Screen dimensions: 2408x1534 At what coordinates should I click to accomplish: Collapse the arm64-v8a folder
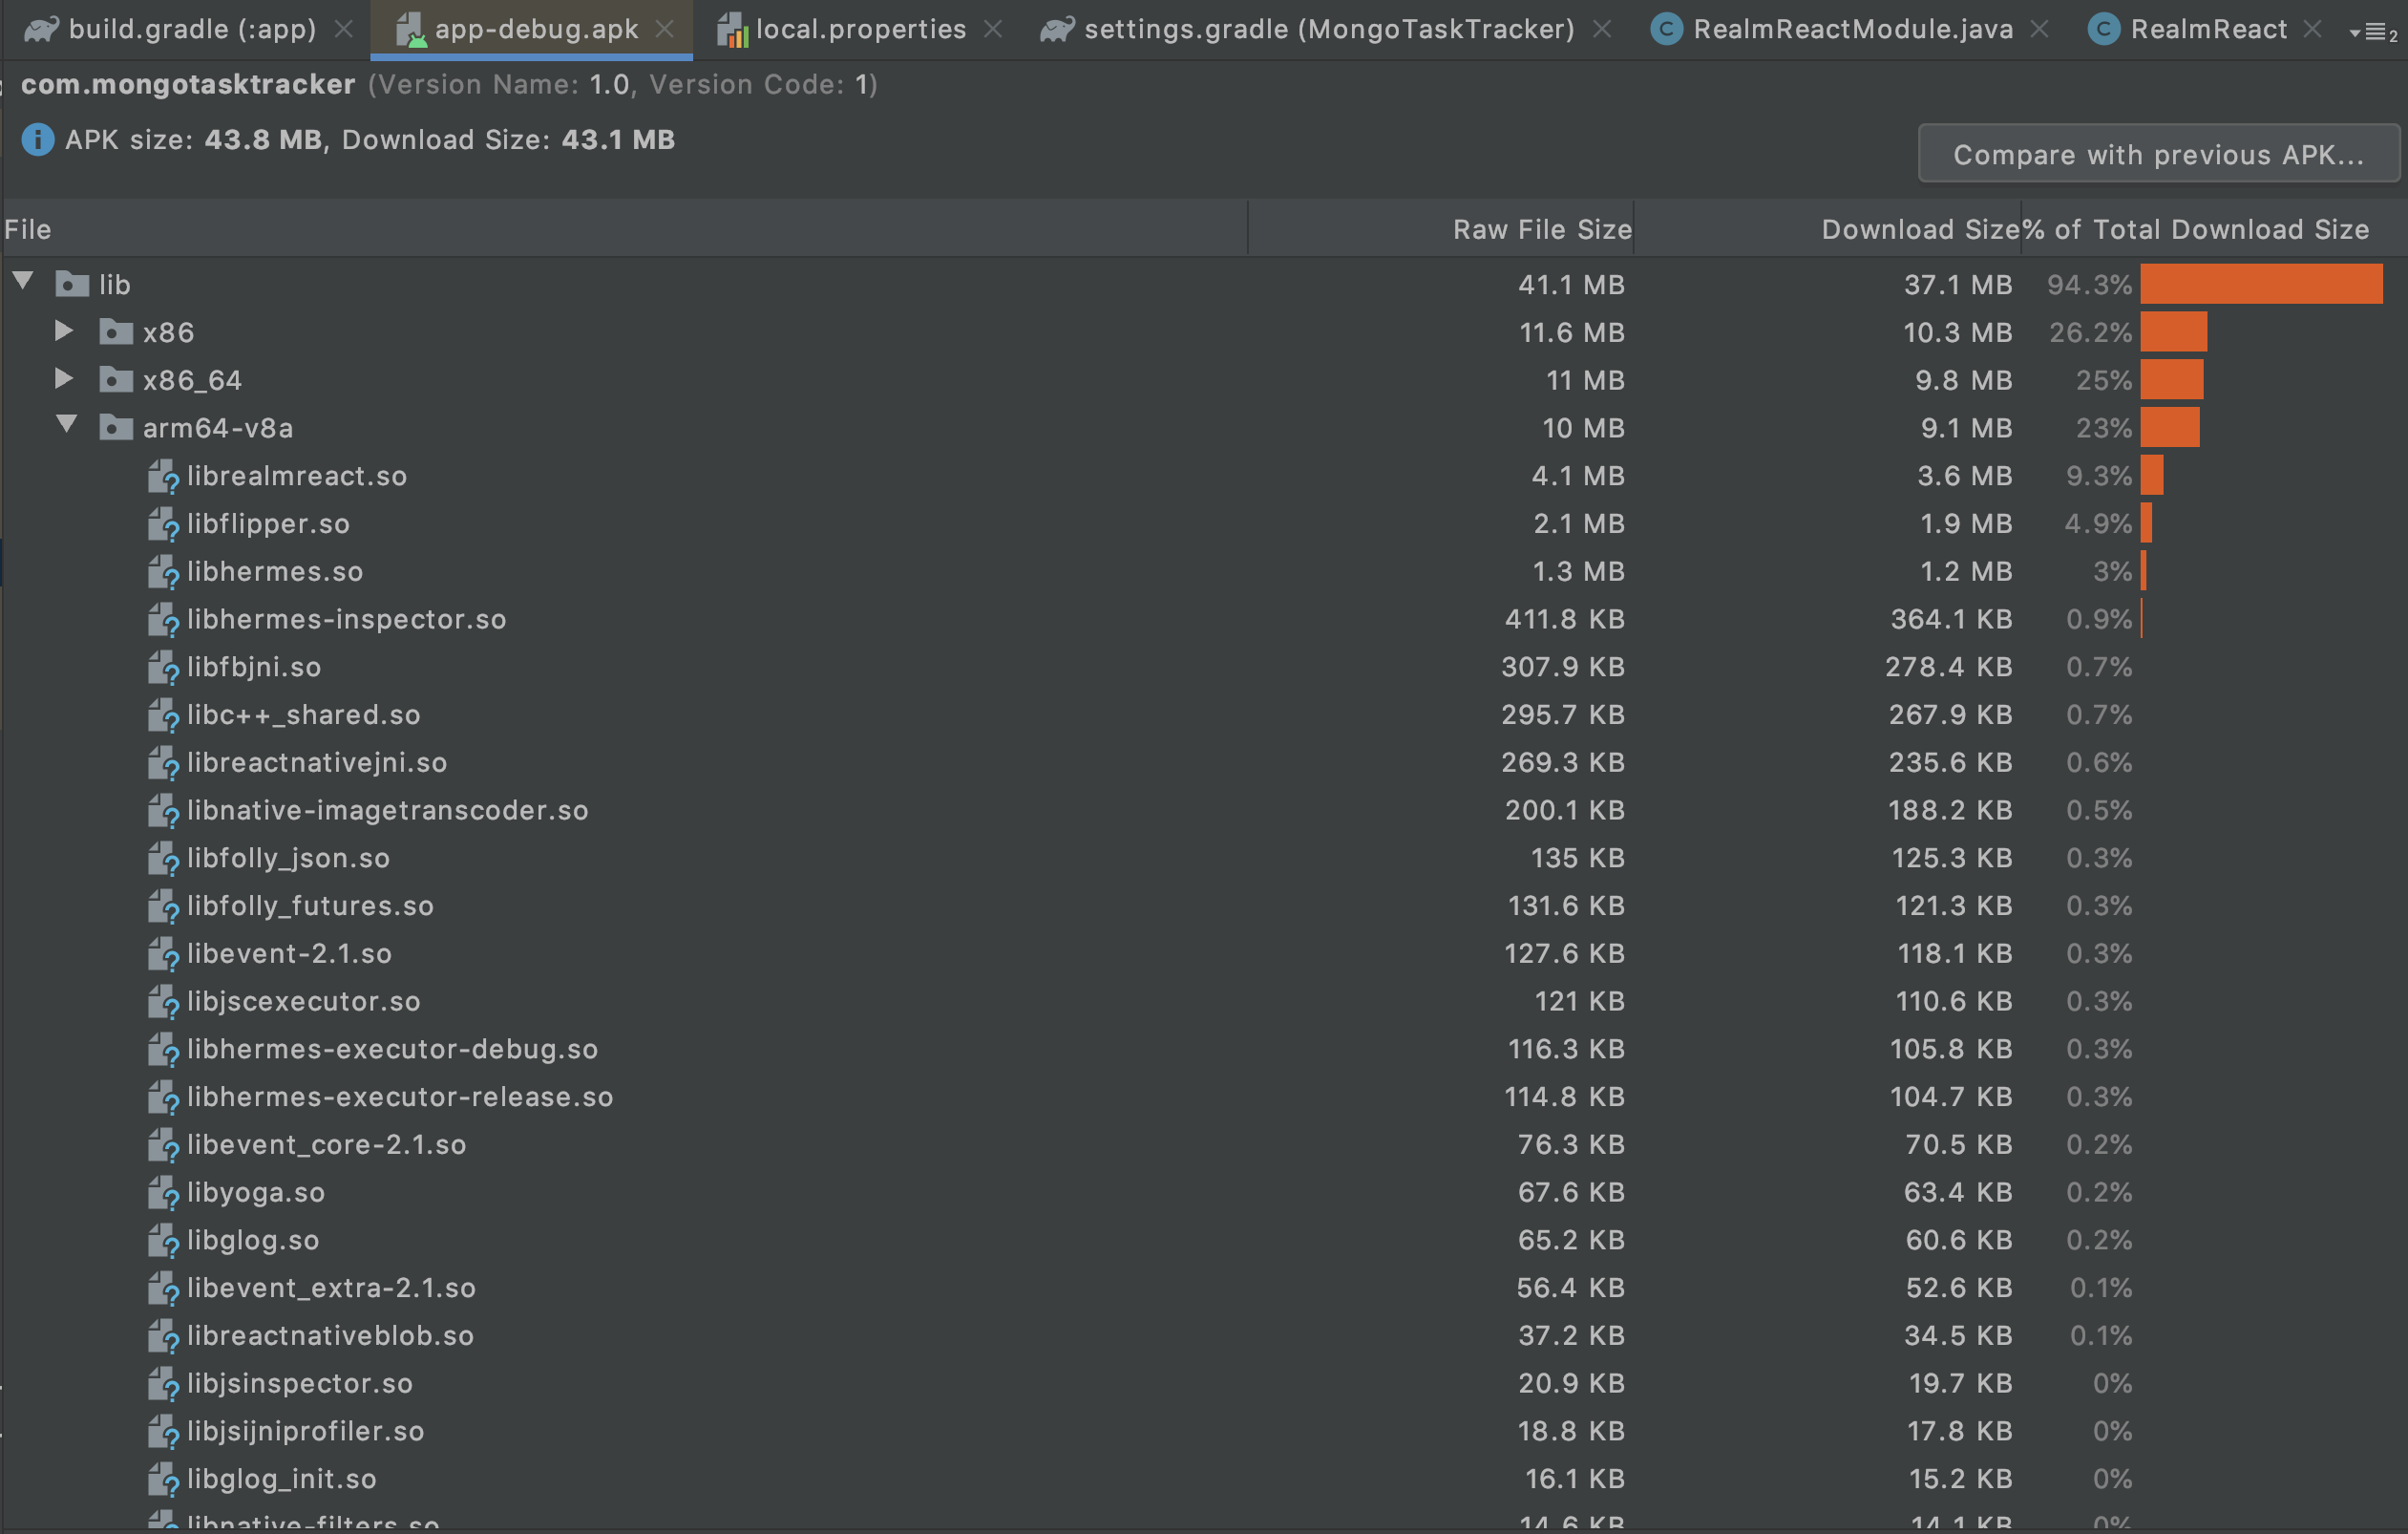tap(67, 424)
